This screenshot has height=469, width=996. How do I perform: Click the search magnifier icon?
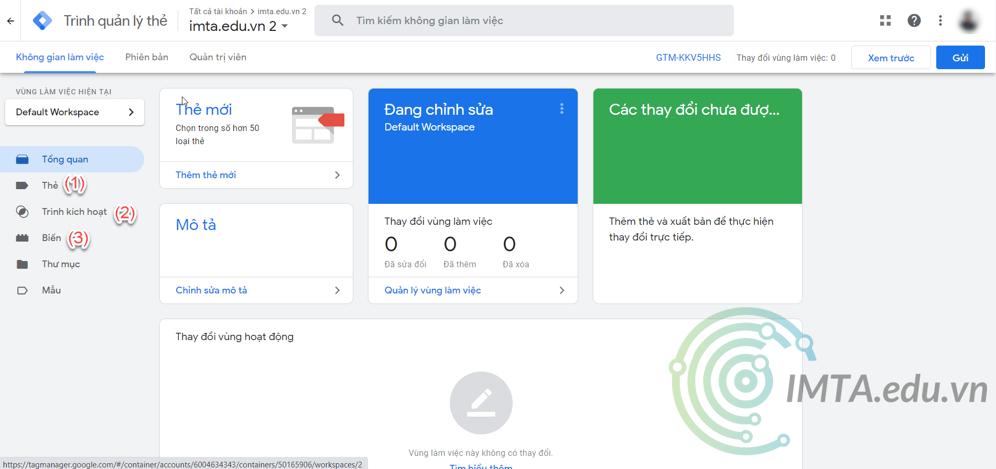(x=338, y=20)
